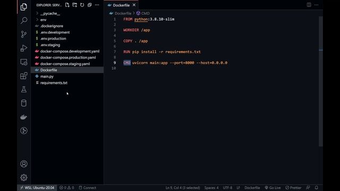Change the Dockerfile language mode
Image resolution: width=340 pixels, height=191 pixels.
(252, 188)
